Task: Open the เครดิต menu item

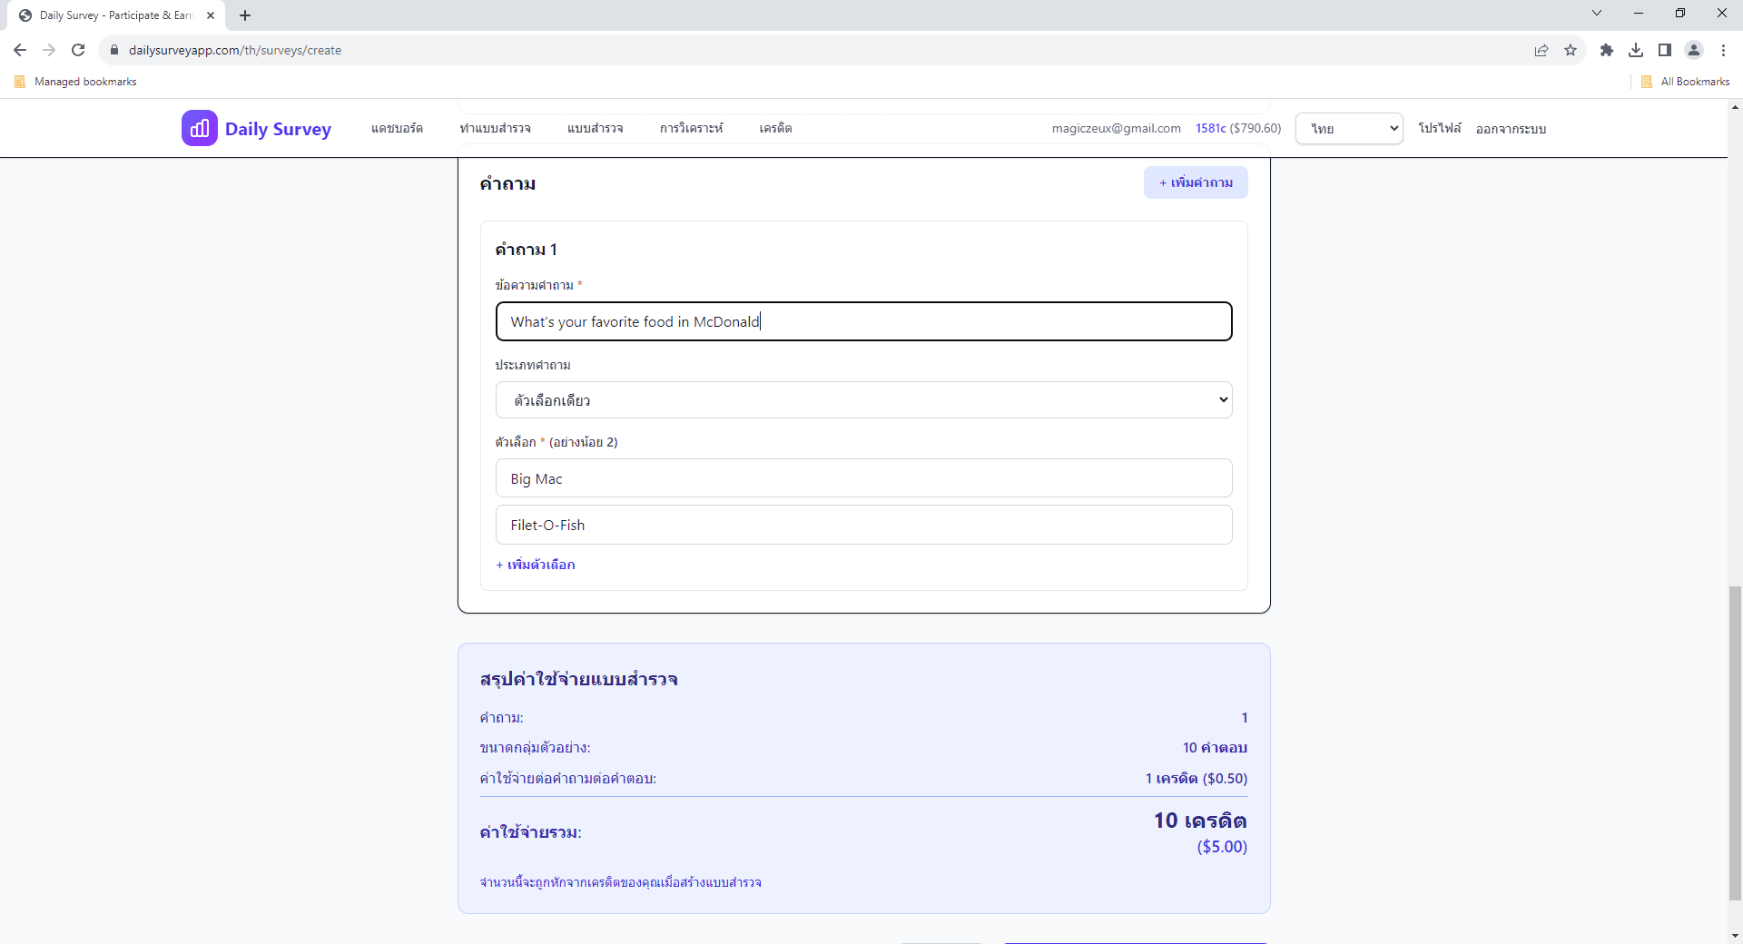Action: click(x=775, y=128)
